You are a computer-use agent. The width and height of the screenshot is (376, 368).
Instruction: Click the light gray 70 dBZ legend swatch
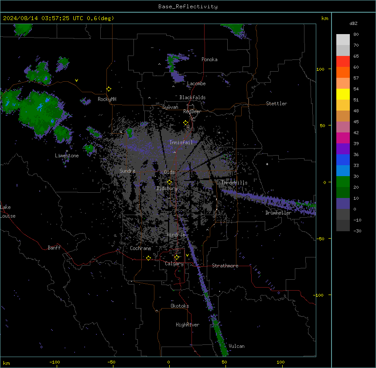click(x=343, y=40)
